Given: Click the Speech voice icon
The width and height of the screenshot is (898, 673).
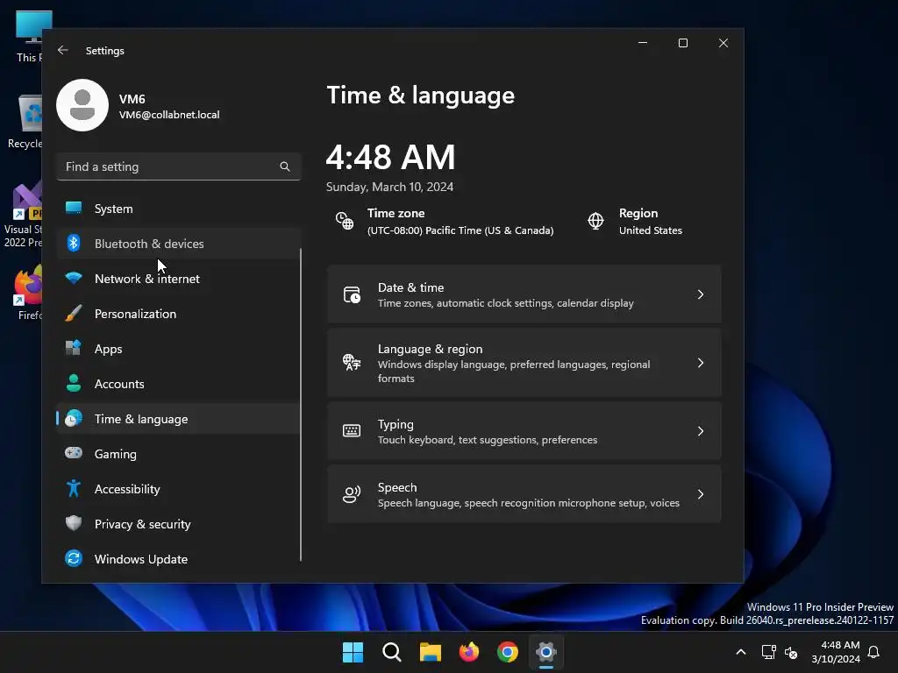Looking at the screenshot, I should point(352,494).
